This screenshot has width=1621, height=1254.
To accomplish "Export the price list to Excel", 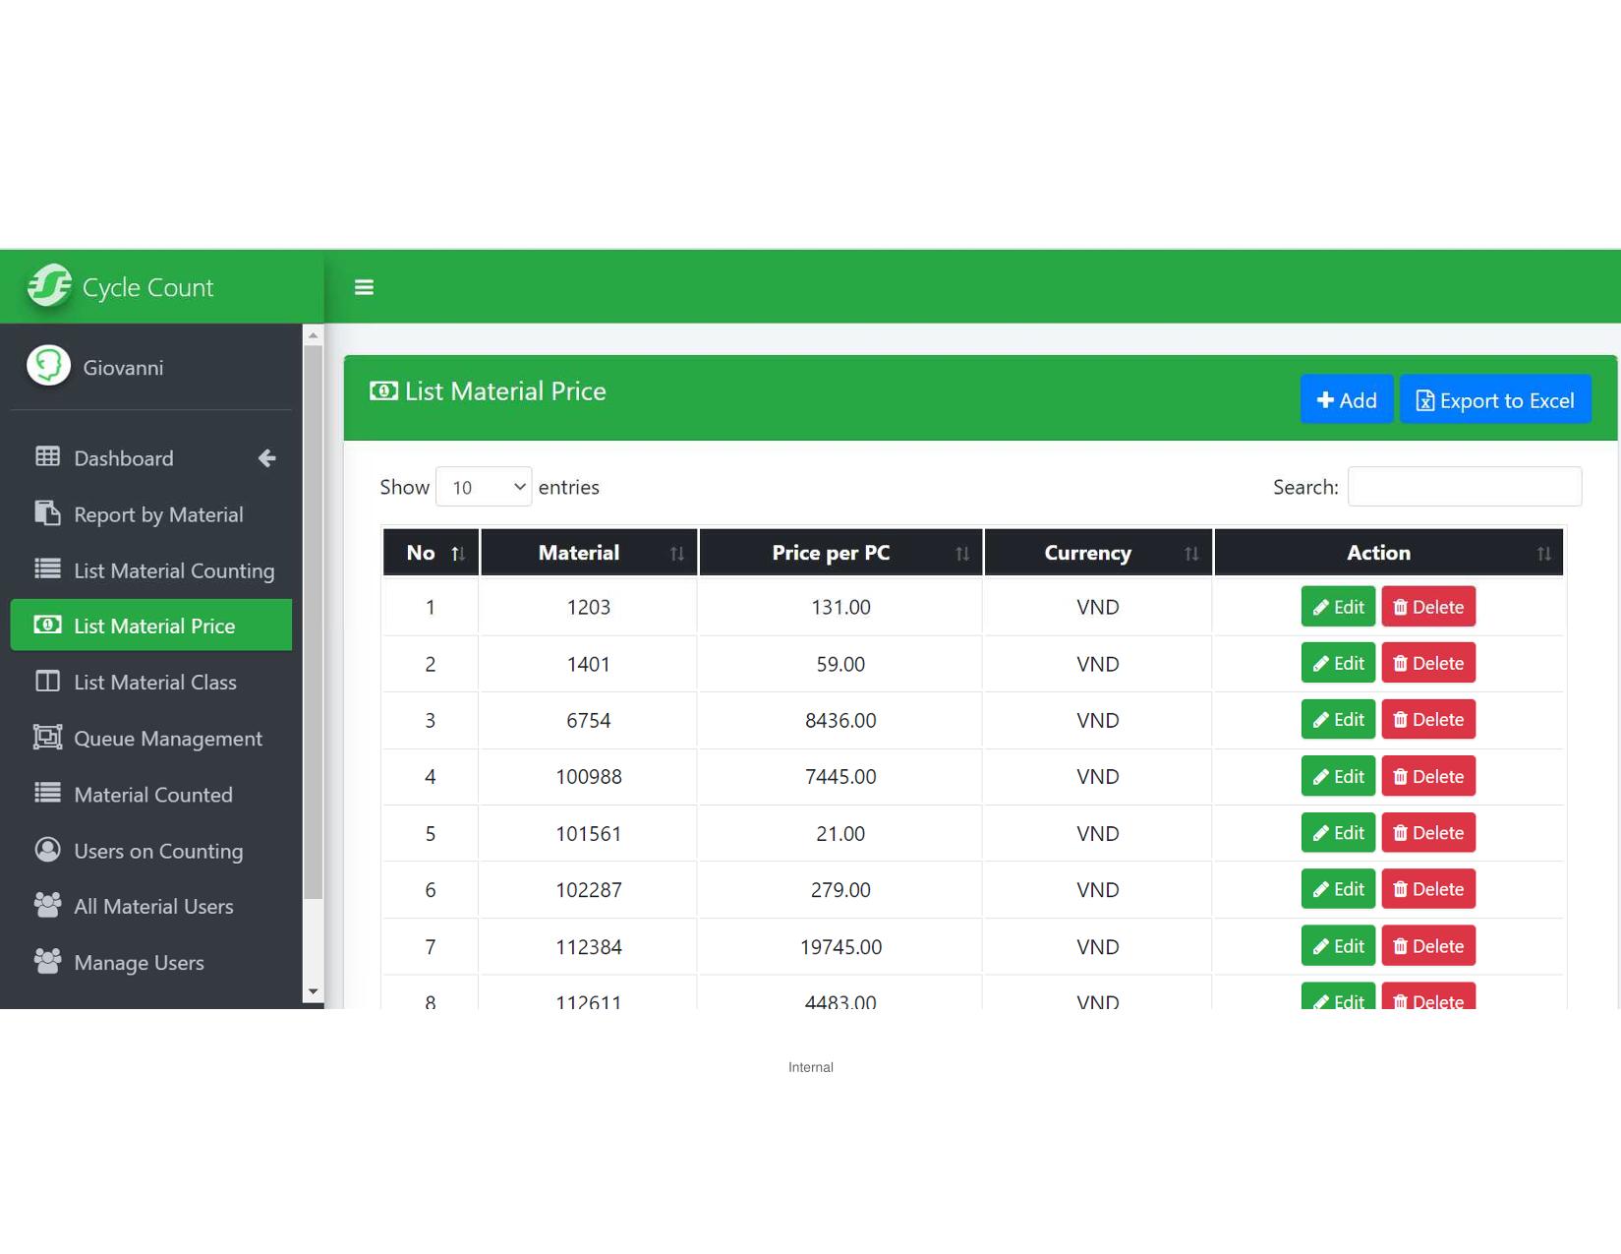I will click(x=1494, y=400).
